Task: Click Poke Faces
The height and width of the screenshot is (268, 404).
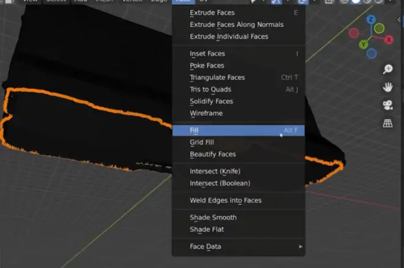Action: [239, 66]
